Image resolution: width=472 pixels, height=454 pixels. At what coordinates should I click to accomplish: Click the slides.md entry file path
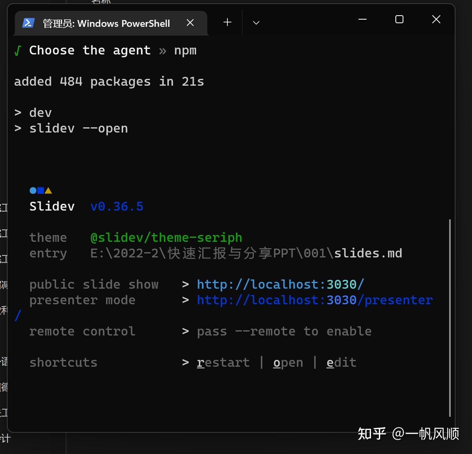368,253
